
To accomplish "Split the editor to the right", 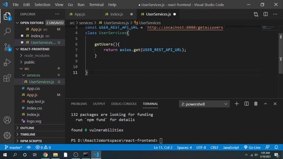I will pos(265,14).
